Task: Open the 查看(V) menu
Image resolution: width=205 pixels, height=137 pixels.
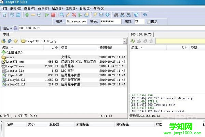Action: click(x=29, y=9)
